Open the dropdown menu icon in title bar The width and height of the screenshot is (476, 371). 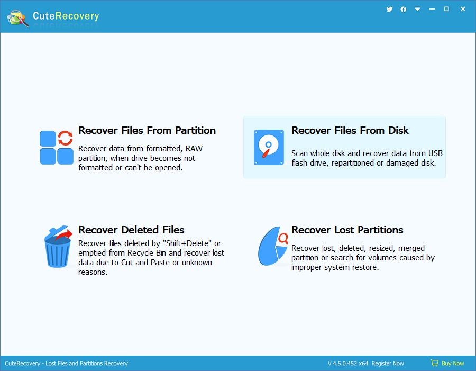tap(418, 9)
